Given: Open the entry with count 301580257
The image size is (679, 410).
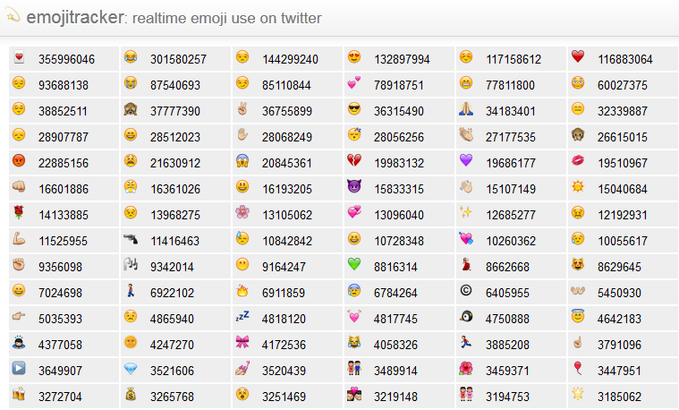Looking at the screenshot, I should [178, 59].
